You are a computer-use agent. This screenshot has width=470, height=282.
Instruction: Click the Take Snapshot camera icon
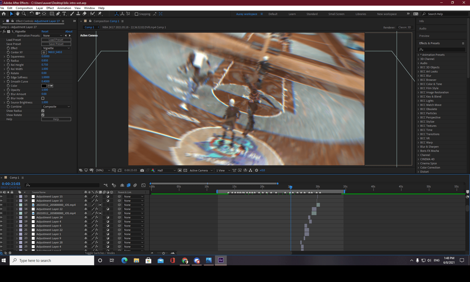(x=142, y=170)
